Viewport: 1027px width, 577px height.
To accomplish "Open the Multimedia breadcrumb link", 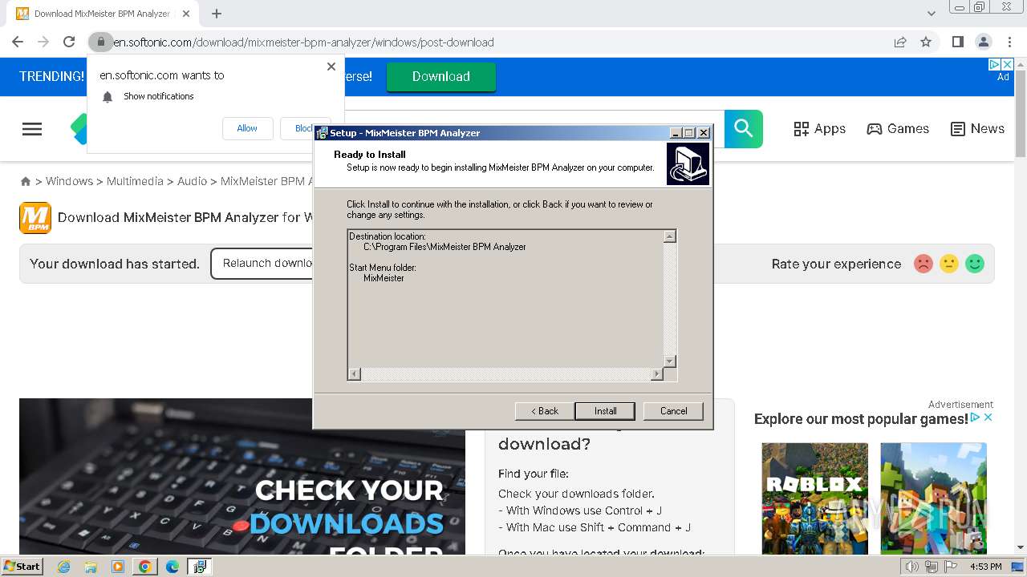I will pos(135,181).
